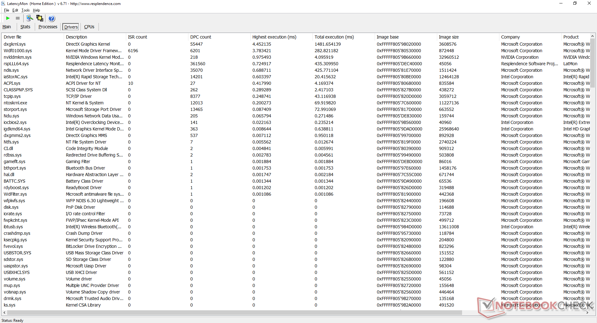Click the 'USB XHCI Driver' description cell
597x323 pixels.
click(81, 272)
